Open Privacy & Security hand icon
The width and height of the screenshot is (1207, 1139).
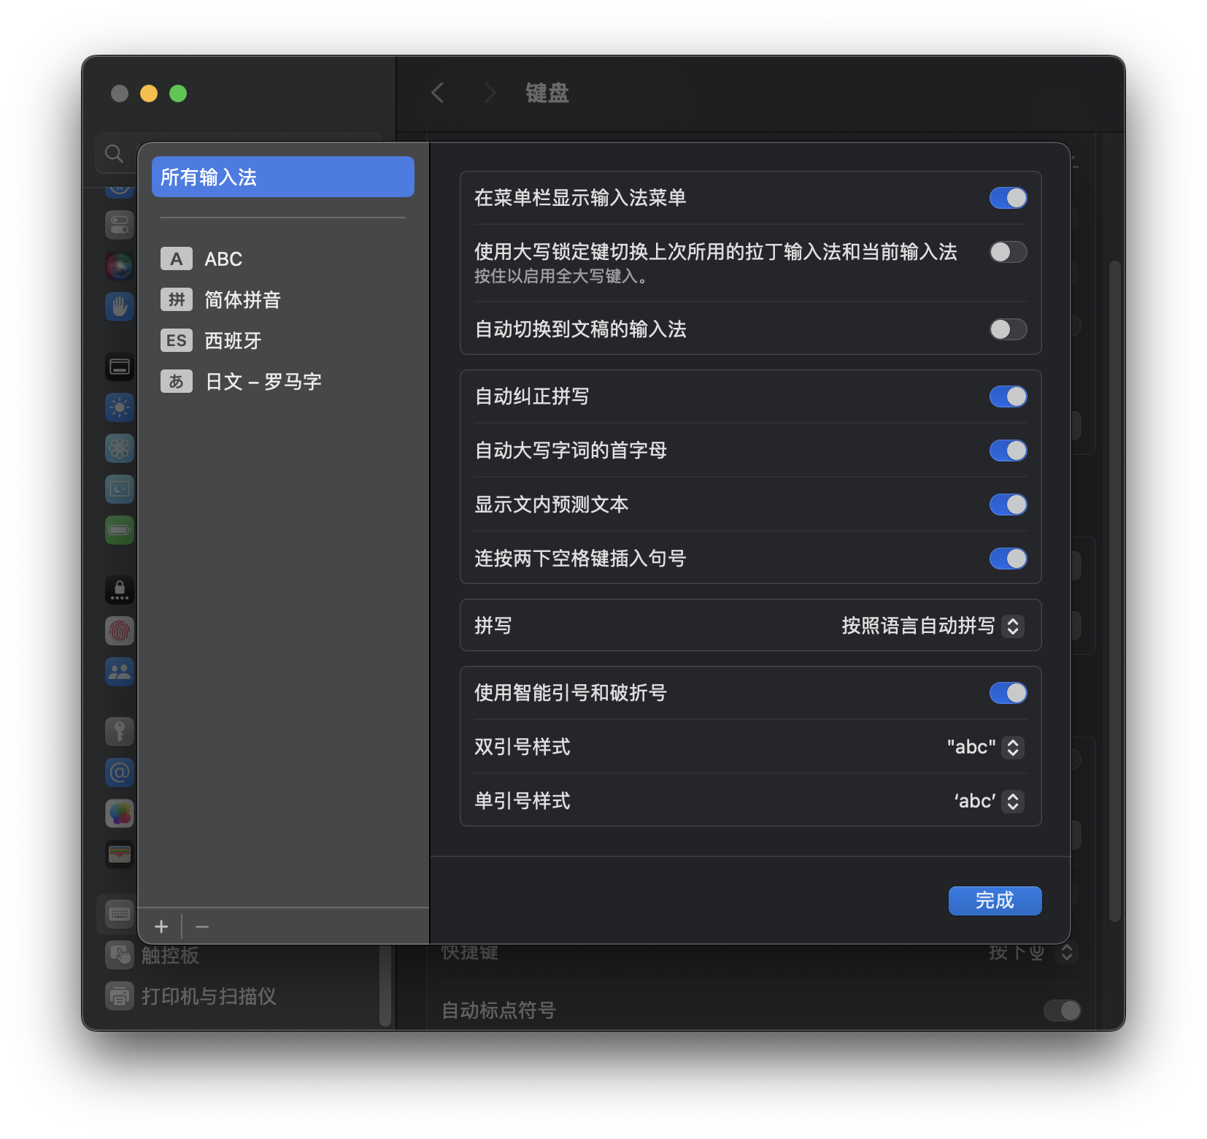120,307
